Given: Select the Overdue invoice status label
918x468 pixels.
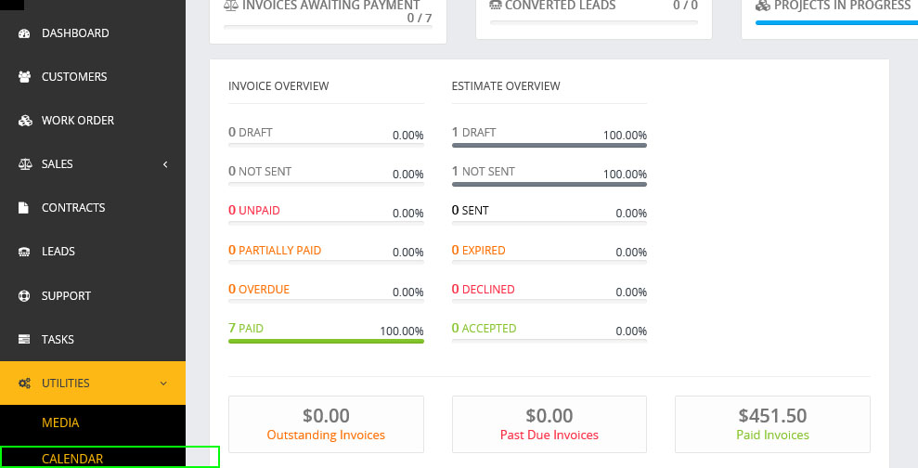Looking at the screenshot, I should click(264, 289).
